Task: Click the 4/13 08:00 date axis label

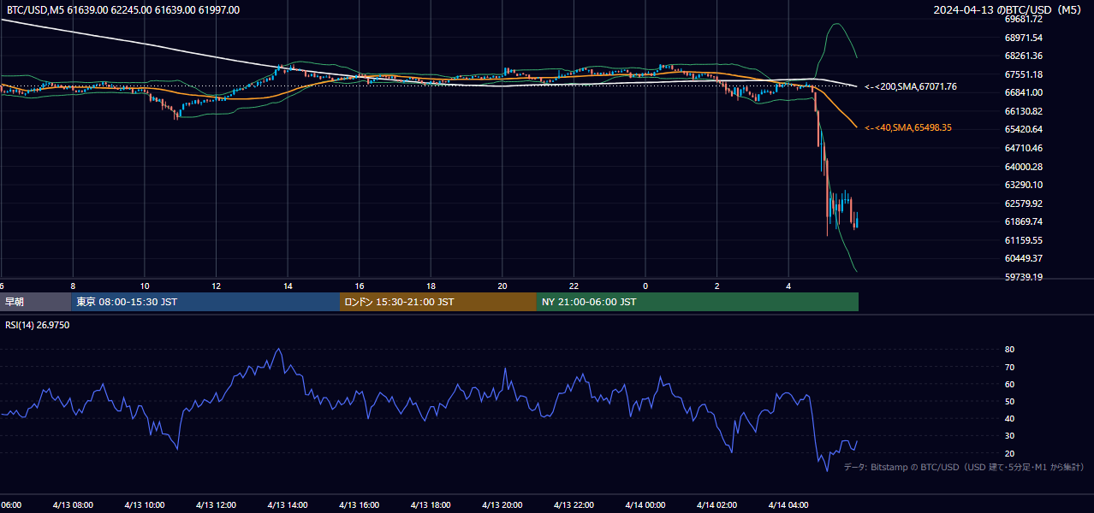Action: (73, 505)
